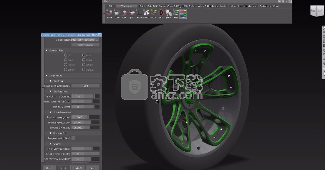Select the Point radio button
The height and width of the screenshot is (170, 325).
point(83,55)
